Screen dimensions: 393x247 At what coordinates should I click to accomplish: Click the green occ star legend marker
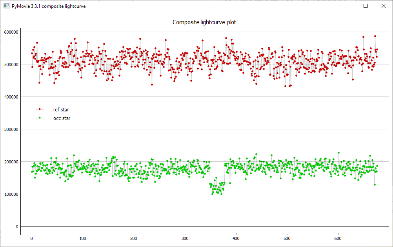[x=40, y=118]
